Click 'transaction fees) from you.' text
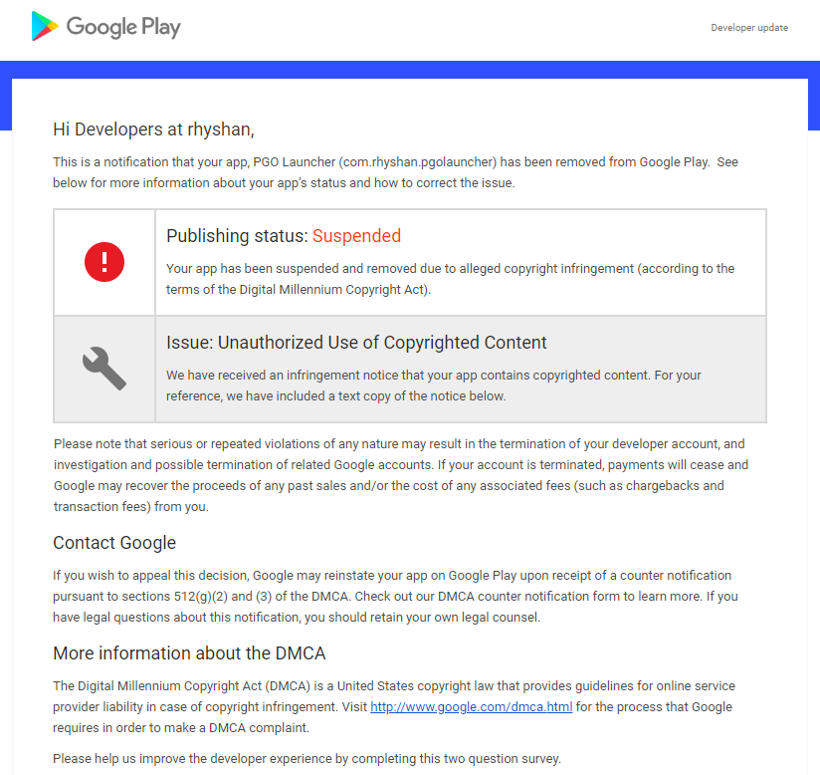The height and width of the screenshot is (775, 820). [x=130, y=507]
